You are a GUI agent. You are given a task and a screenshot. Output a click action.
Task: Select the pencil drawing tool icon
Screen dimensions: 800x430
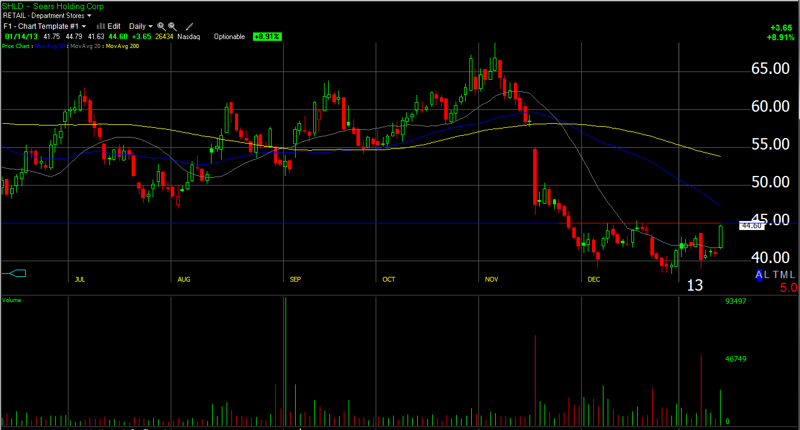pos(189,26)
